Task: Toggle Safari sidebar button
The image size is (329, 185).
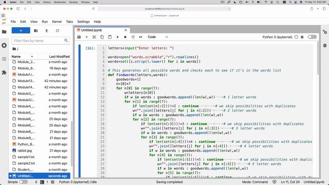Action: tap(19, 9)
